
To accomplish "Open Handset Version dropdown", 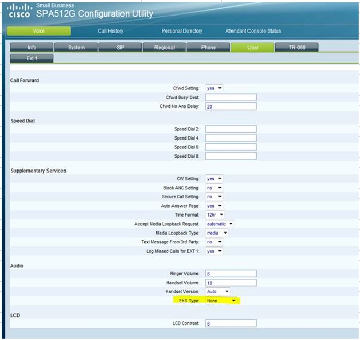I will pyautogui.click(x=217, y=292).
